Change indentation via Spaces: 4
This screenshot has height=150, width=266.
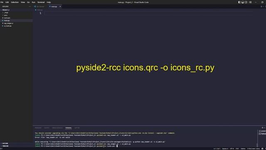tap(225, 149)
